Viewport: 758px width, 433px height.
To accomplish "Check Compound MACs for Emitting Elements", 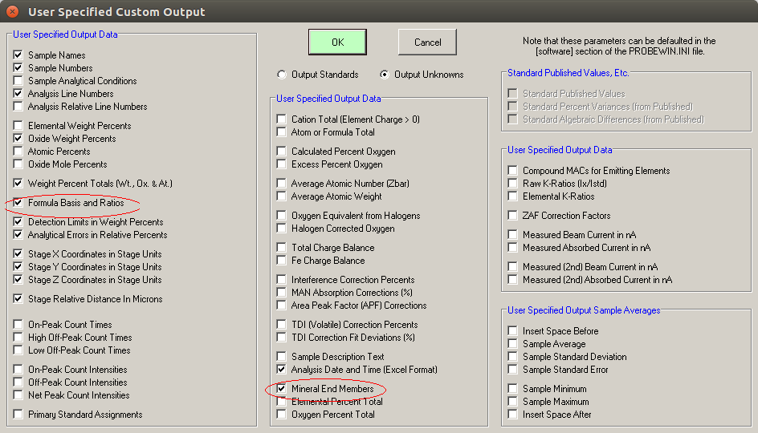I will pos(513,171).
